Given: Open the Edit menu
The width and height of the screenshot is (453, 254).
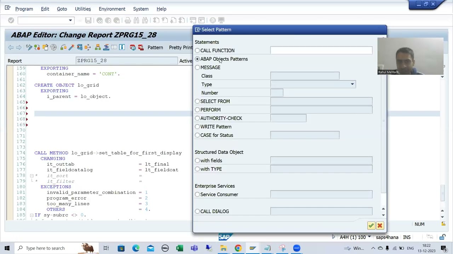Looking at the screenshot, I should point(45,9).
